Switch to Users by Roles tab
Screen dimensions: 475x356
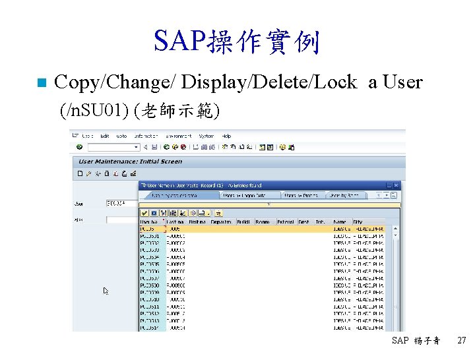(346, 195)
